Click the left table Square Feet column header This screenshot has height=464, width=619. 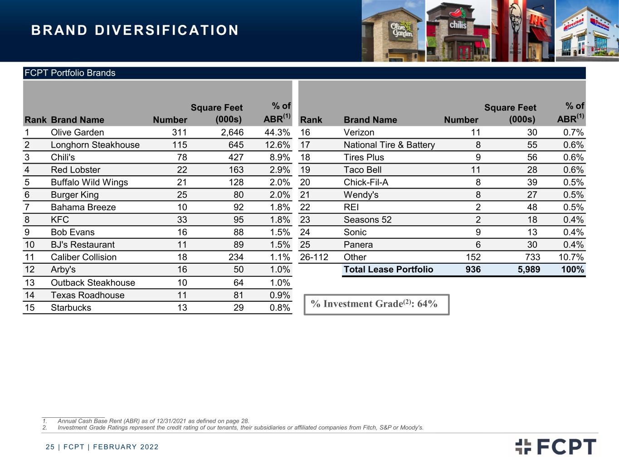click(217, 113)
